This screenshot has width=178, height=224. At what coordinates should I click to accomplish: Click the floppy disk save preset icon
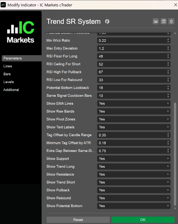pyautogui.click(x=163, y=21)
